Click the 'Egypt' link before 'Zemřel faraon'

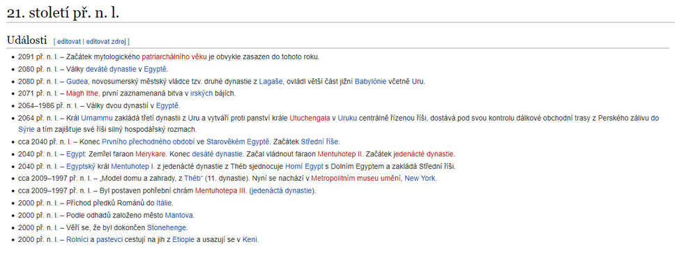(76, 153)
